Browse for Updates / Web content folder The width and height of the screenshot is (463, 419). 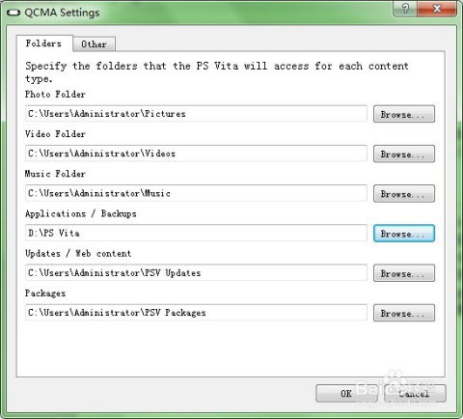click(x=404, y=273)
